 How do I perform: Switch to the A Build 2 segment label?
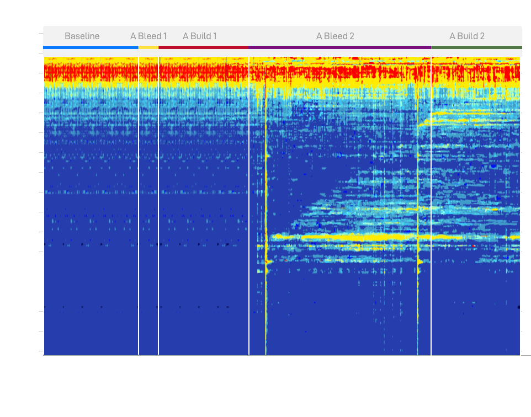coord(466,36)
